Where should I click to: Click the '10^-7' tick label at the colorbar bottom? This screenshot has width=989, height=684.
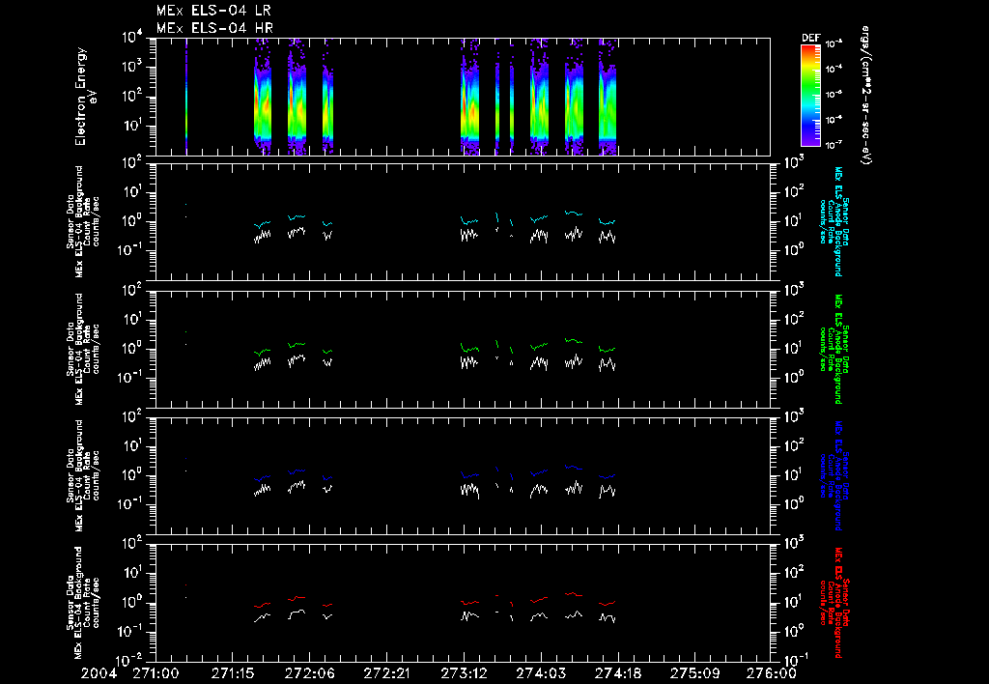pos(835,145)
